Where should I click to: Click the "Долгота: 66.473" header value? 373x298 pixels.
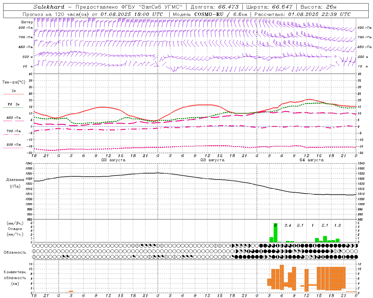pos(214,7)
